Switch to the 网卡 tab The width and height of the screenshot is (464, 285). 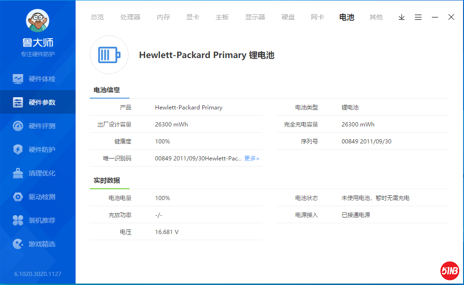point(317,17)
